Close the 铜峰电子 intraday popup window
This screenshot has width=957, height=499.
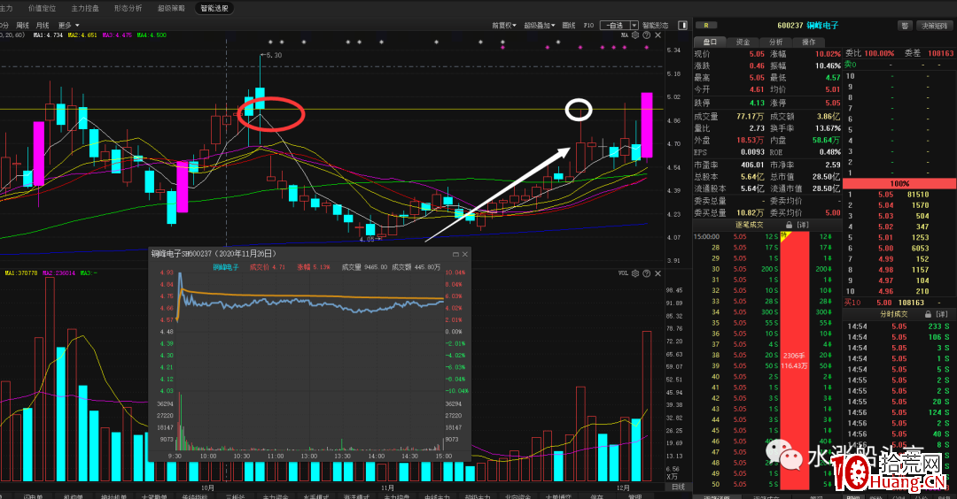pos(465,253)
